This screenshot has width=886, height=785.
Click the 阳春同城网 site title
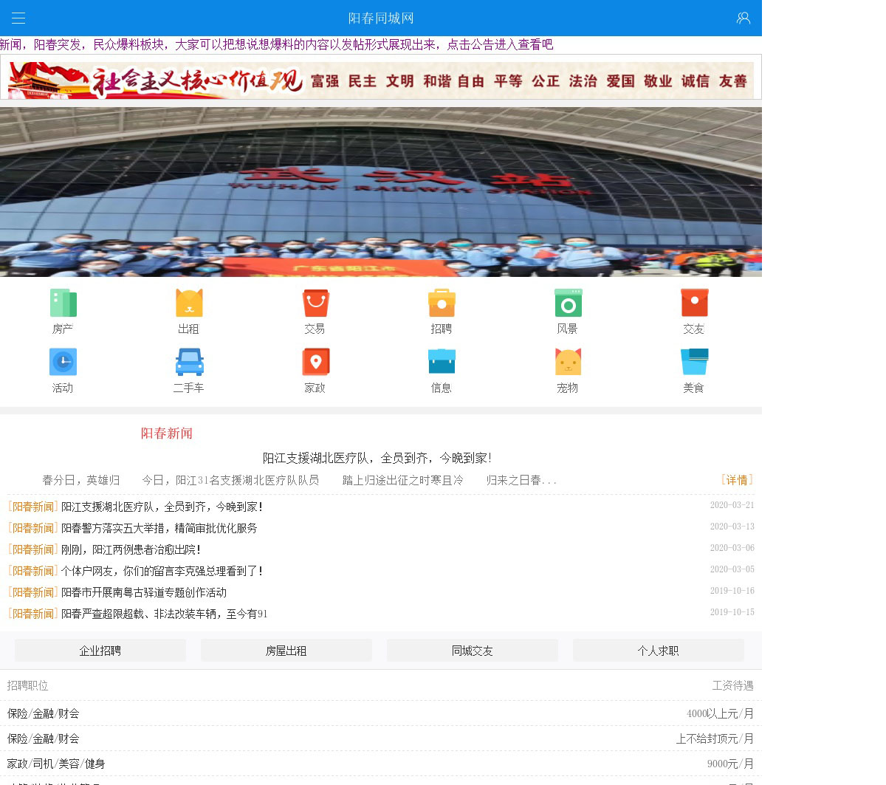(381, 18)
